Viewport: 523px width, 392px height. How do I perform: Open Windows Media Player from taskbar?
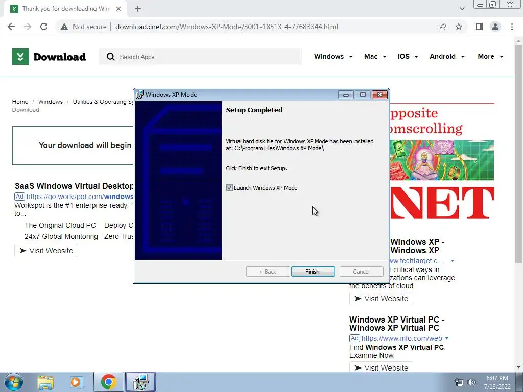click(77, 382)
